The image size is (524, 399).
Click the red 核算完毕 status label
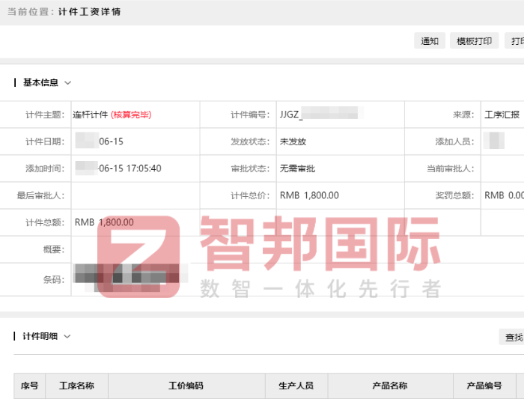(131, 115)
